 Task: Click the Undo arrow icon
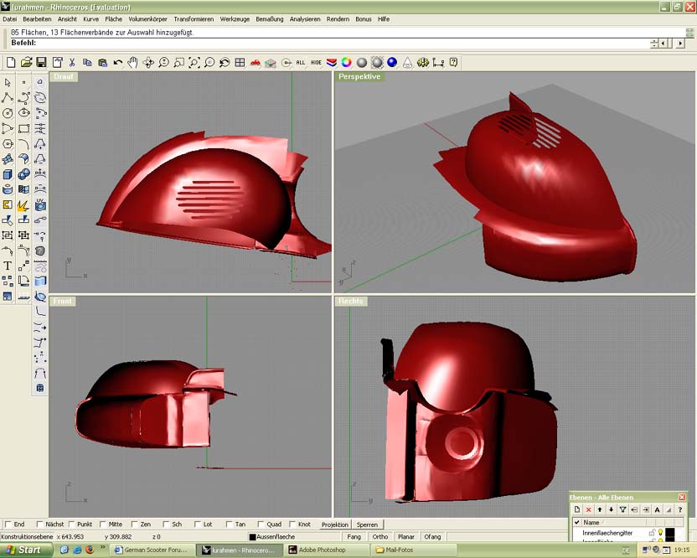[117, 62]
